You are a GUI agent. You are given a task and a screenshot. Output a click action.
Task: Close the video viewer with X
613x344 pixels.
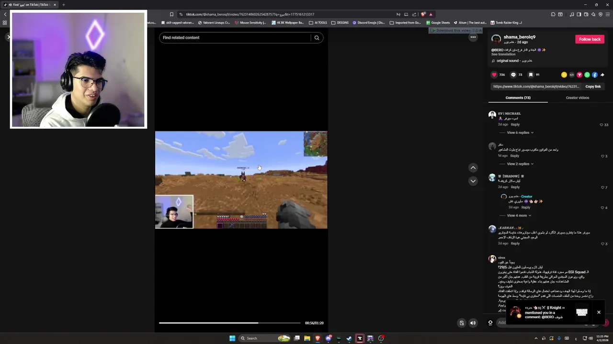[8, 37]
